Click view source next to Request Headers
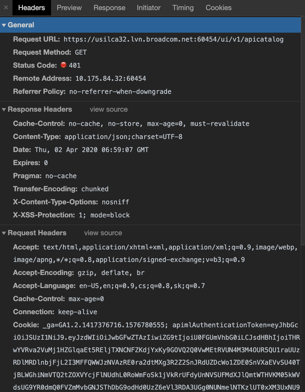The width and height of the screenshot is (305, 392). [x=103, y=233]
